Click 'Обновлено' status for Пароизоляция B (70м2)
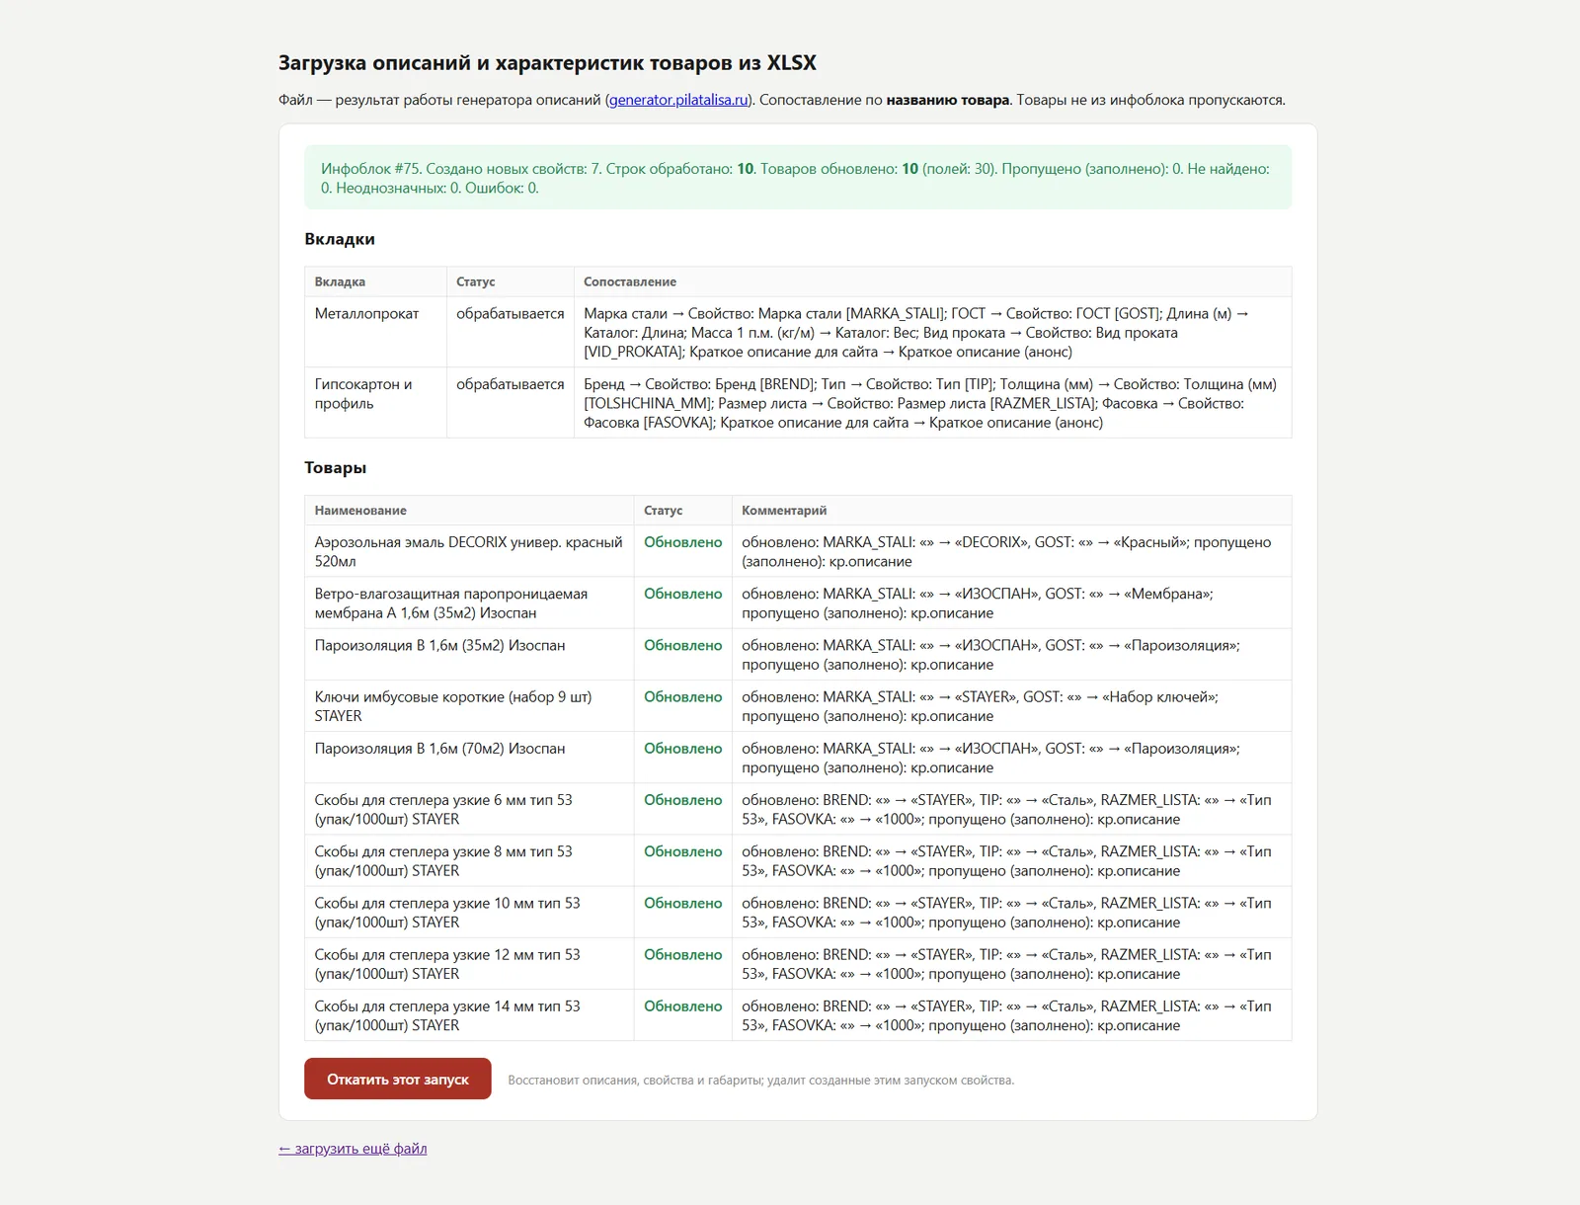This screenshot has height=1205, width=1580. tap(683, 749)
